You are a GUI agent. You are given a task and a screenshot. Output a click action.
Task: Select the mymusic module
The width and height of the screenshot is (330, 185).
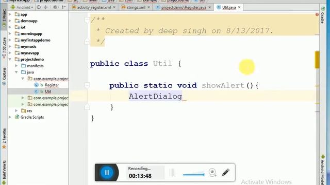(28, 47)
